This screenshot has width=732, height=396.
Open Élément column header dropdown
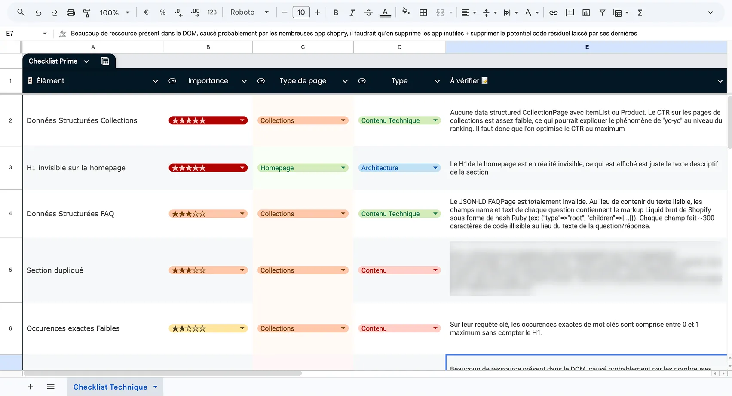pyautogui.click(x=156, y=81)
